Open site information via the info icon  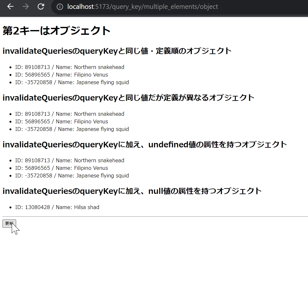click(60, 6)
